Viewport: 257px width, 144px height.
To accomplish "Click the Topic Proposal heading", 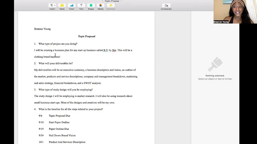I will coord(86,36).
